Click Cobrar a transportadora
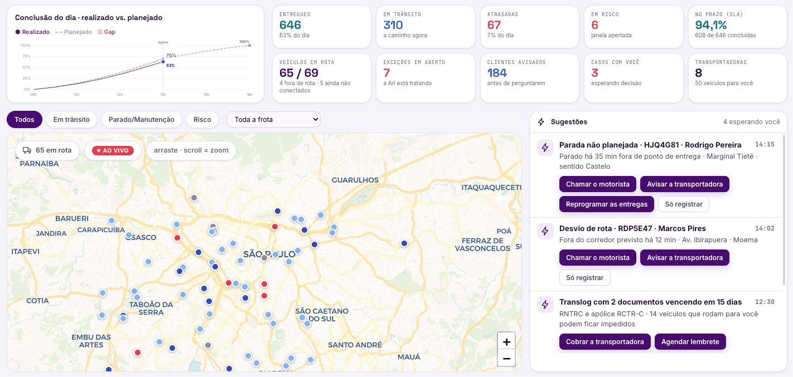Screen dimensions: 793x377 pyautogui.click(x=605, y=342)
